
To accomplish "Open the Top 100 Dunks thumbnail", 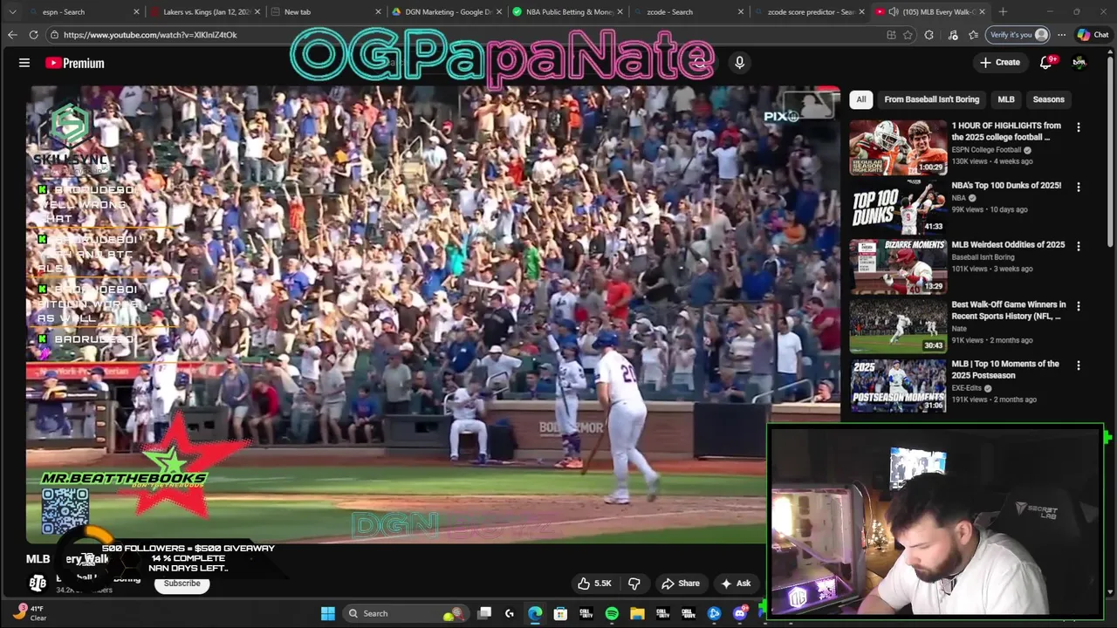I will coord(898,207).
